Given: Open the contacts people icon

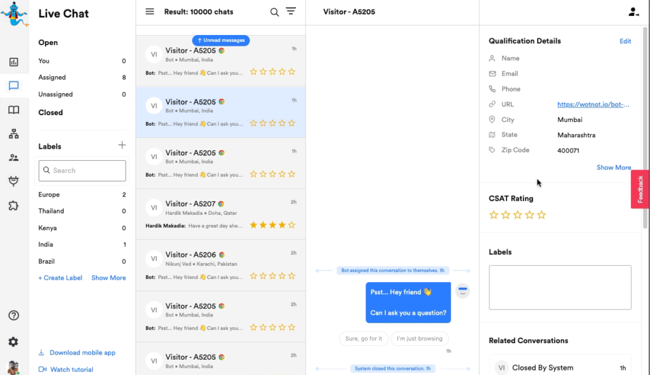Looking at the screenshot, I should point(13,158).
